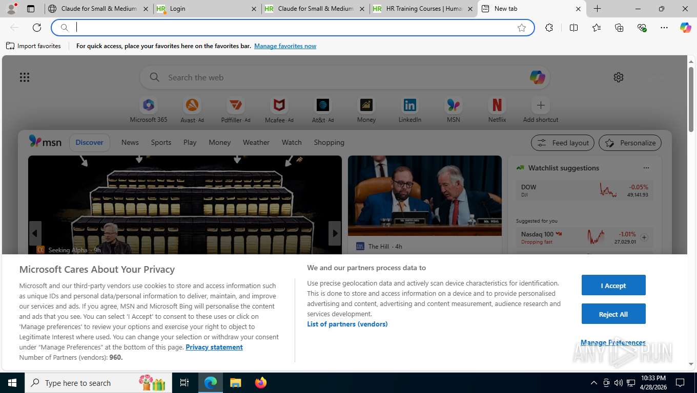Viewport: 697px width, 393px height.
Task: Open the tab actions menu icon
Action: coord(31,9)
